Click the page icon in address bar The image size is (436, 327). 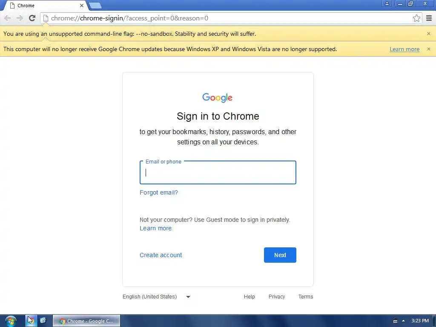(x=46, y=18)
